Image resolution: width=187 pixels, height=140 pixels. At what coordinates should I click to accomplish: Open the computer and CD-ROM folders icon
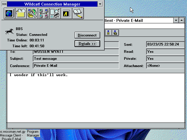click(x=32, y=13)
